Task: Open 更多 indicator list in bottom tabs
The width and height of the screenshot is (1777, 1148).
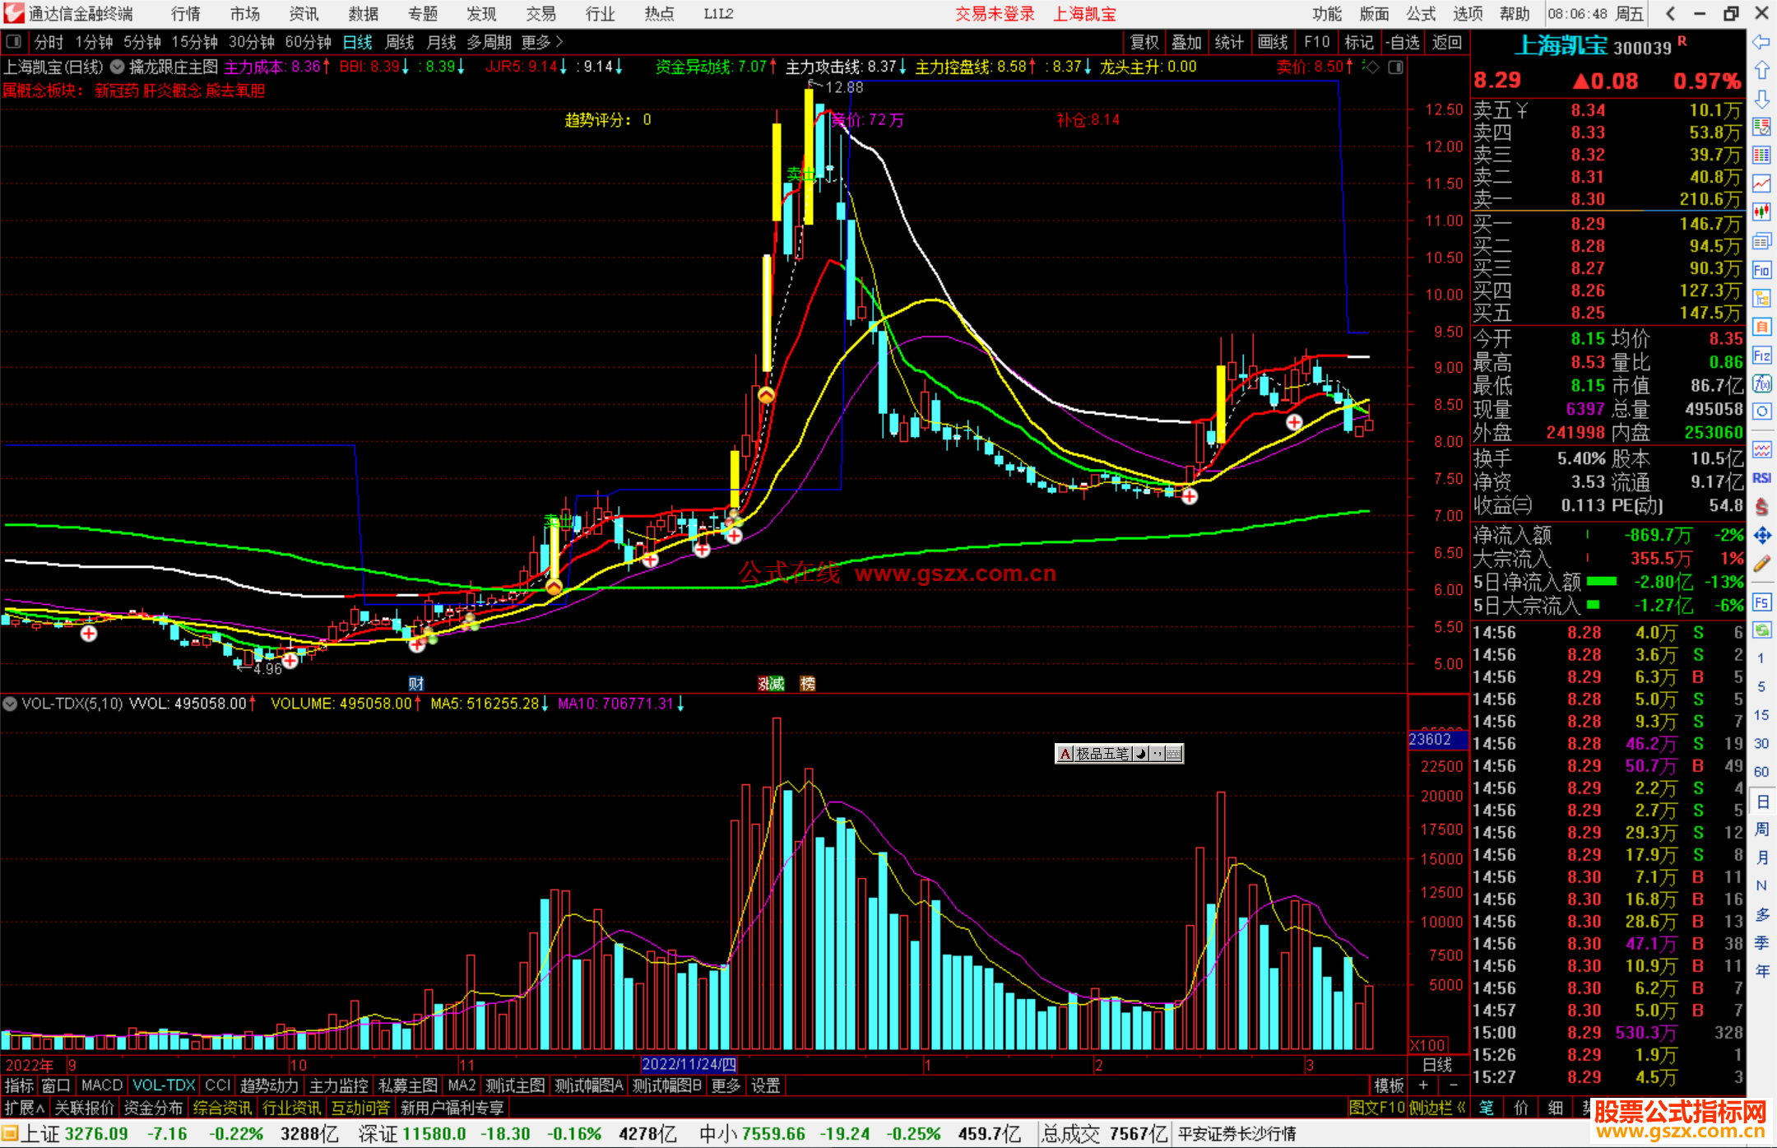Action: 726,1085
